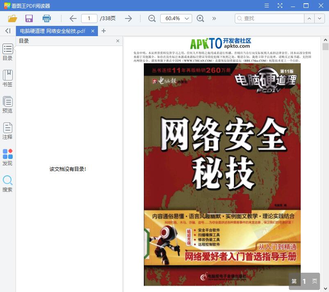Show more toolbar tools via double chevron
Screen dimensions: 329x292
point(214,18)
